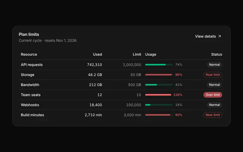Click the 212 GB used value
243x152 pixels.
pos(95,85)
